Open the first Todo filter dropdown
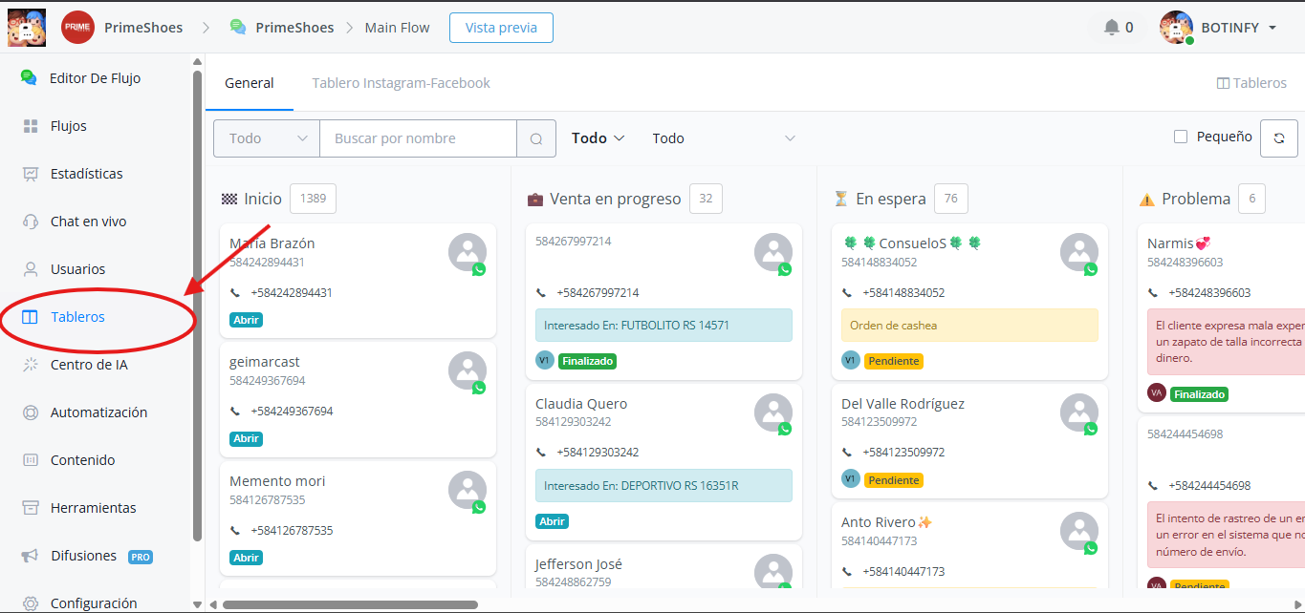Screen dimensions: 1305x613 coord(267,138)
